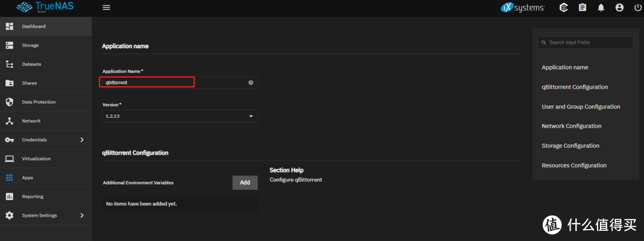This screenshot has height=241, width=644.
Task: Select Datasets in the sidebar
Action: pos(32,64)
